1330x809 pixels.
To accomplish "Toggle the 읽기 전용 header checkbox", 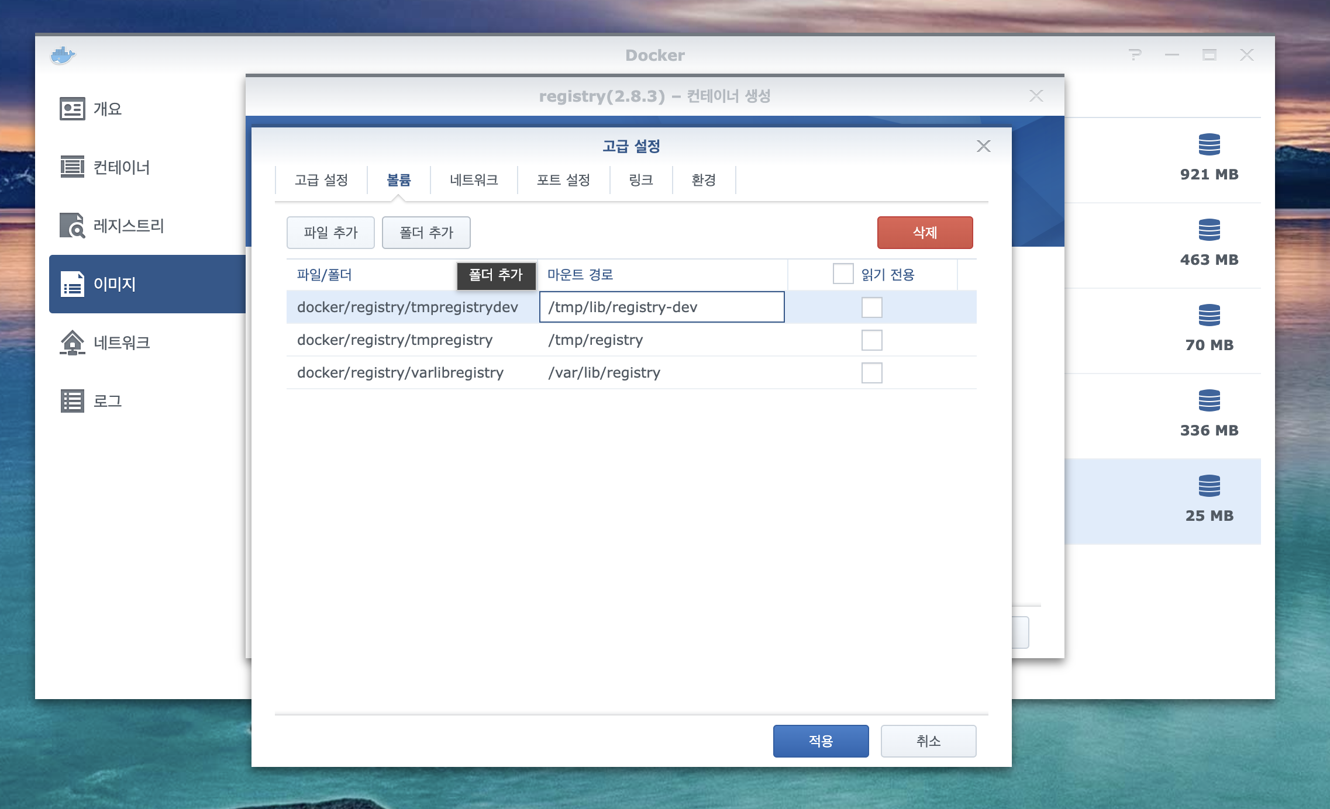I will pos(843,274).
